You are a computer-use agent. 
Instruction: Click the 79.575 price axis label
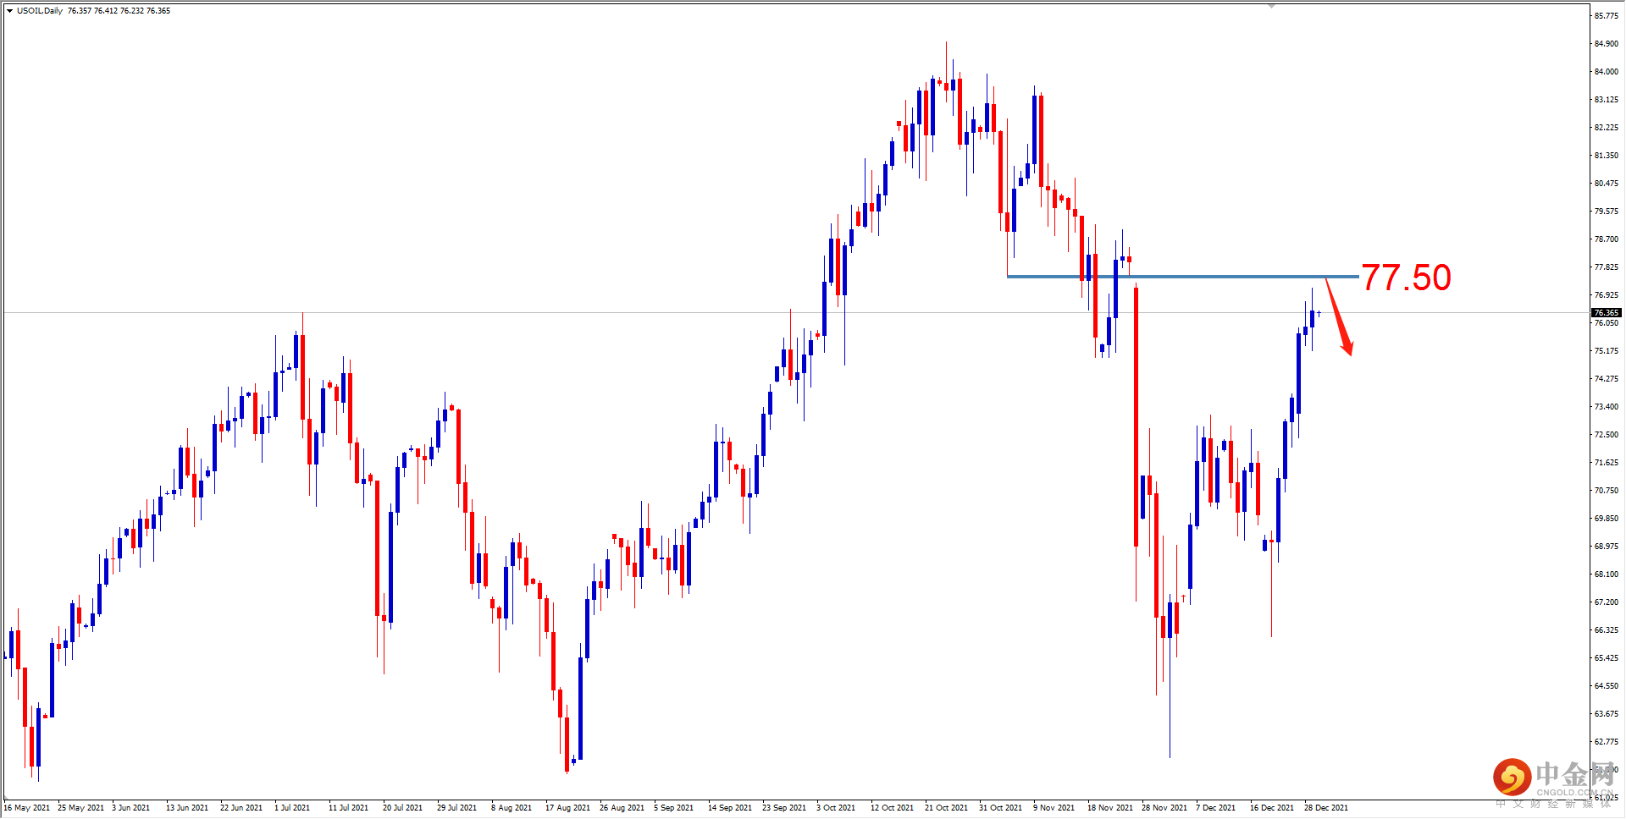tap(1607, 212)
